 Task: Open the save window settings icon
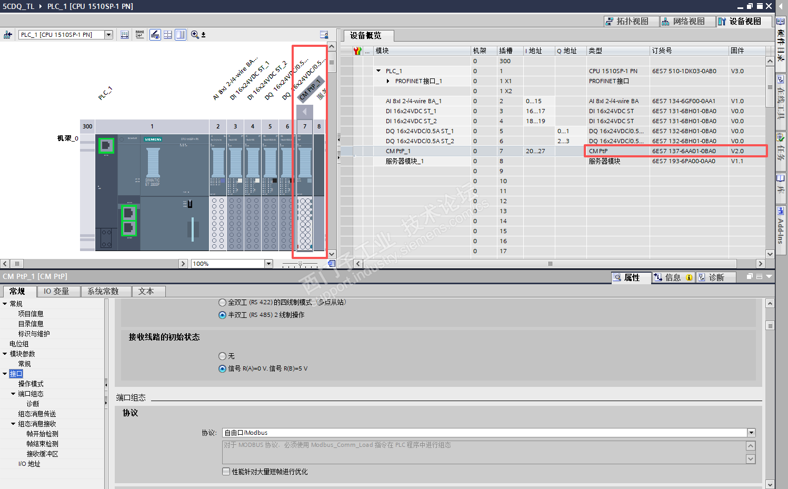(x=324, y=35)
